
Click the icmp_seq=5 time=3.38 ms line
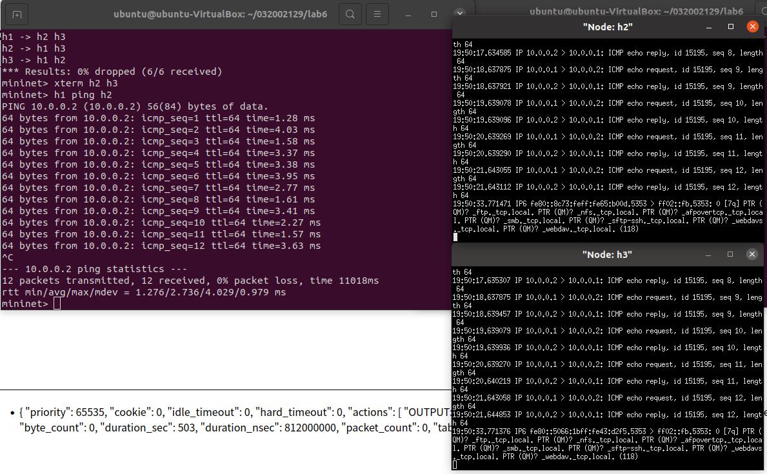(159, 164)
